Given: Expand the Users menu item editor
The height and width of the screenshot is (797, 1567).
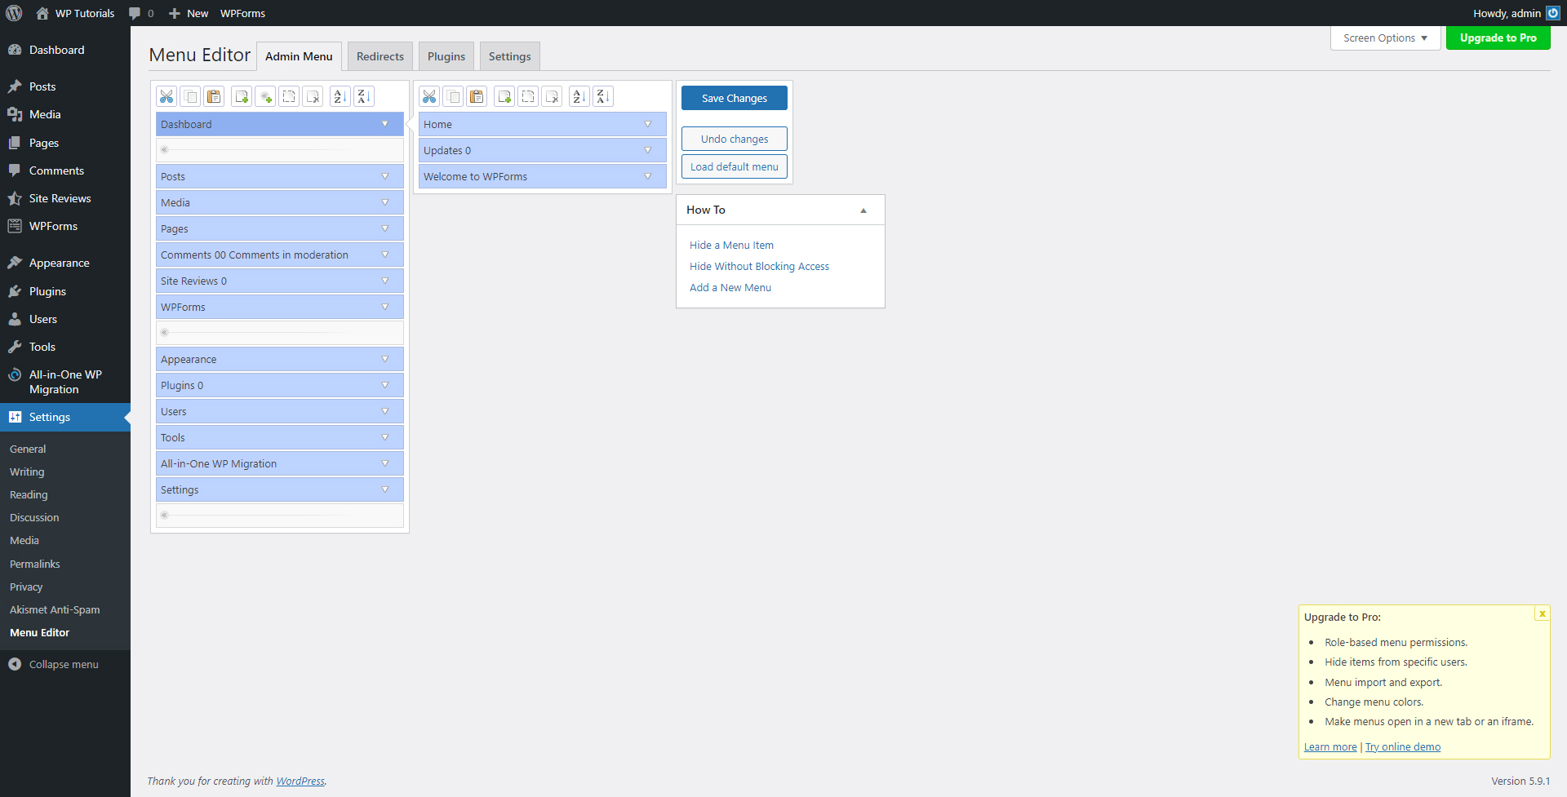Looking at the screenshot, I should pyautogui.click(x=385, y=411).
